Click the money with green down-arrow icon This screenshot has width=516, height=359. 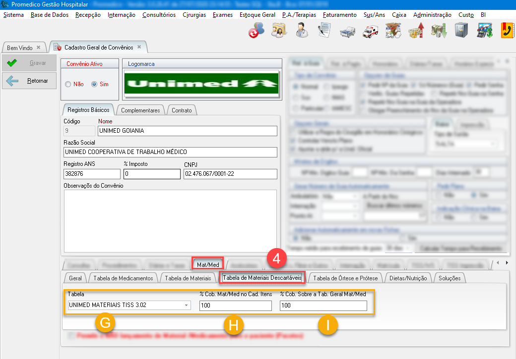tap(439, 30)
